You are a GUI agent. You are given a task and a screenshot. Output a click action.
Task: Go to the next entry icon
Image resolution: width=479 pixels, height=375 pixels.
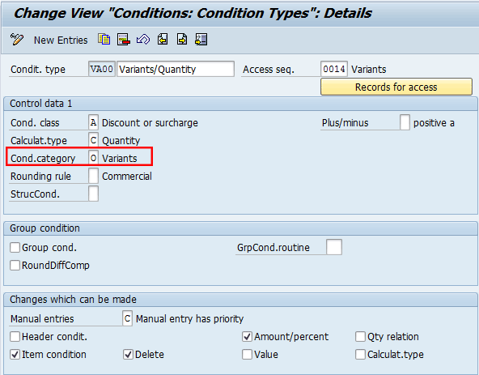tap(182, 40)
